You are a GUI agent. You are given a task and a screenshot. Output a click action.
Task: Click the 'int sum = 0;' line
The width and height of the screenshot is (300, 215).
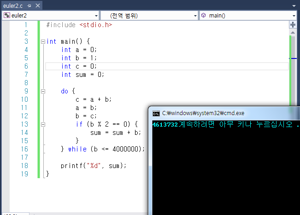coord(82,75)
